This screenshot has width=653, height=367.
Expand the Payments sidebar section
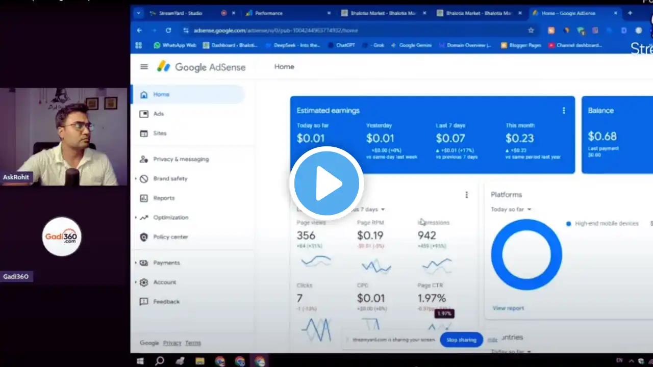pyautogui.click(x=166, y=263)
